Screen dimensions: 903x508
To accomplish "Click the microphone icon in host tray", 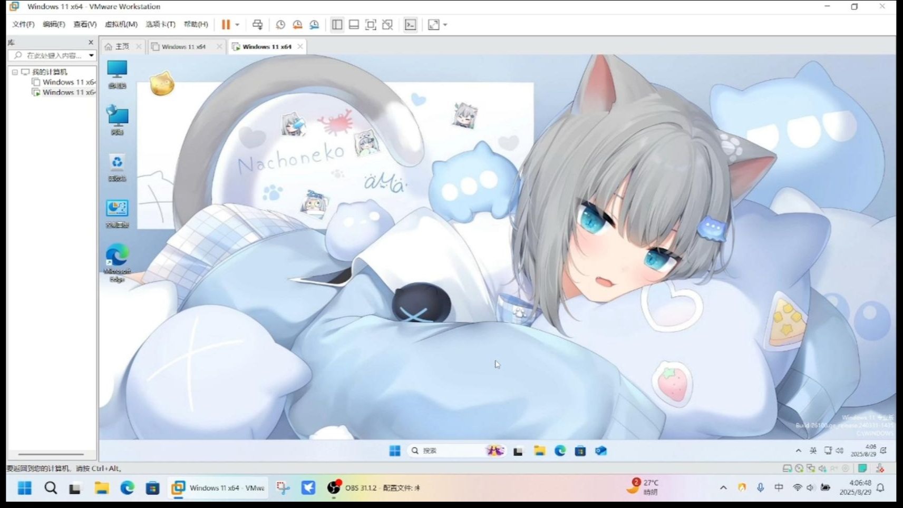I will 760,488.
